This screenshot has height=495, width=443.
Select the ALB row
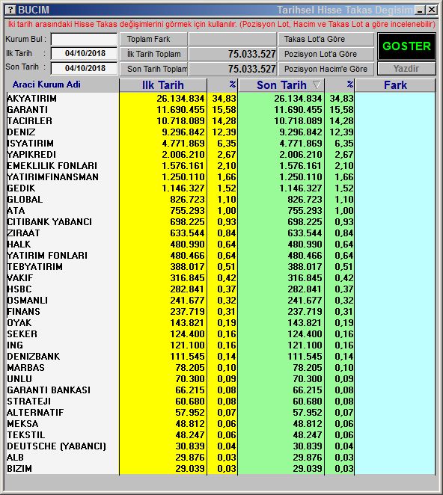[221, 457]
